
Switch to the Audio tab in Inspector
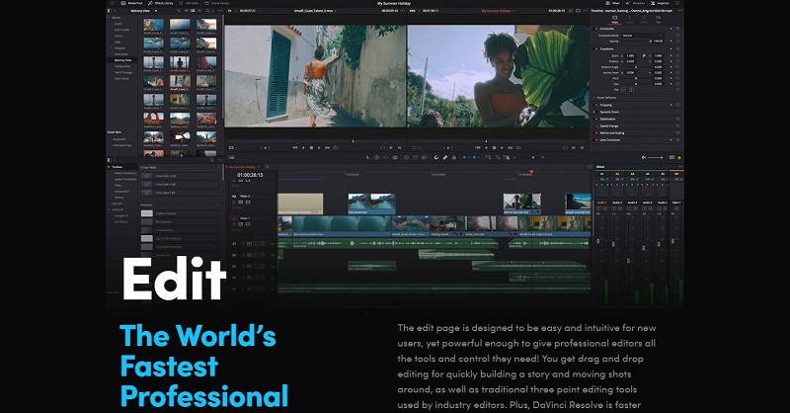point(629,19)
